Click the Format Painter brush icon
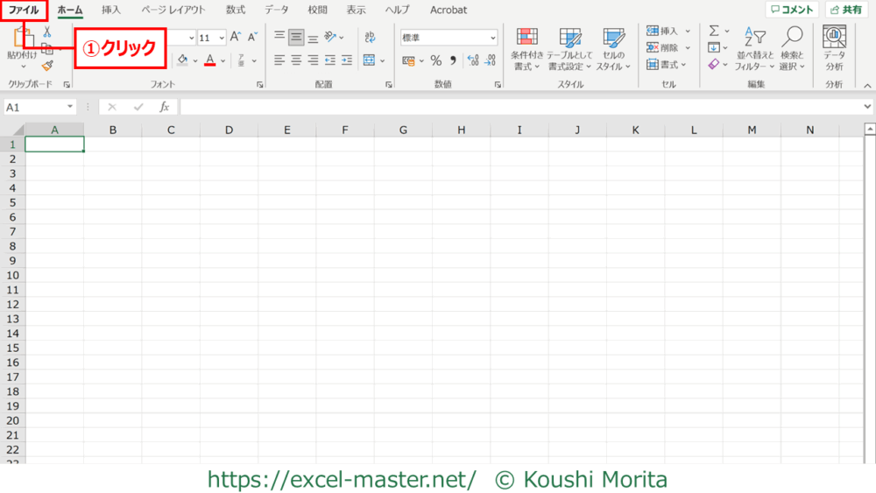The image size is (876, 493). (47, 66)
